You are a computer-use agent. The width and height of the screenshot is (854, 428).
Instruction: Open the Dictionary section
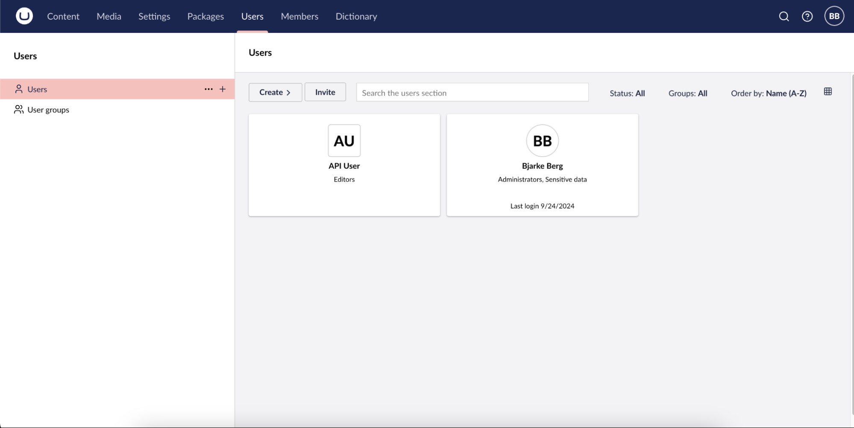click(356, 16)
